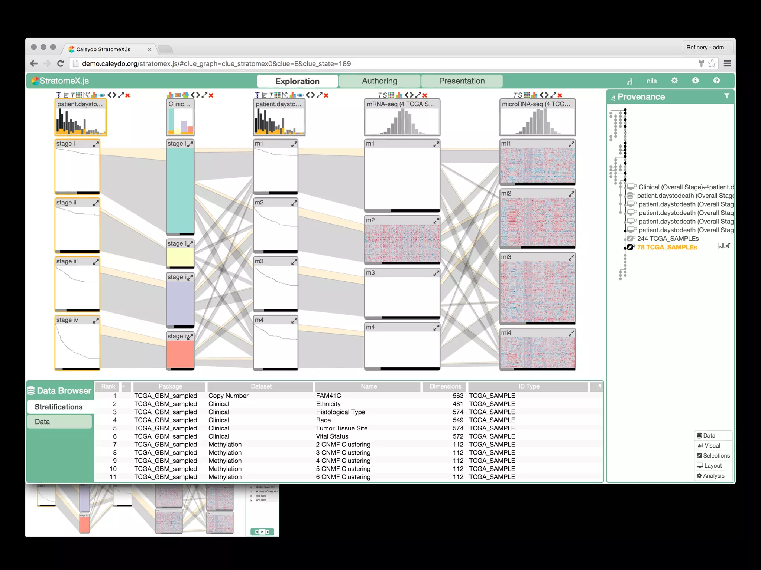The width and height of the screenshot is (761, 570).
Task: Expand the mi1 microRNA heatmap group
Action: [571, 144]
